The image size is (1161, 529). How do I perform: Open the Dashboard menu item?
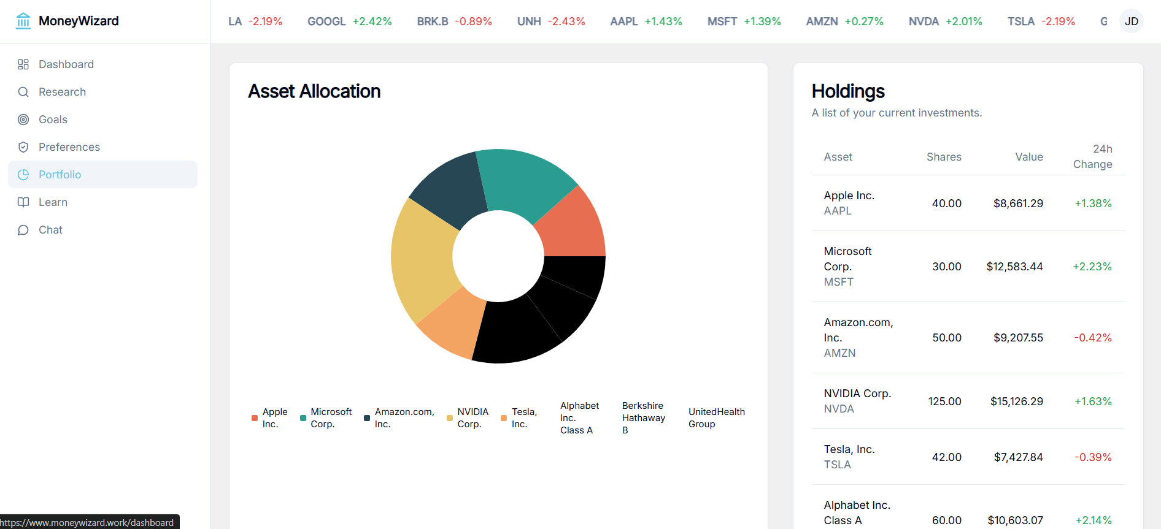(x=102, y=64)
